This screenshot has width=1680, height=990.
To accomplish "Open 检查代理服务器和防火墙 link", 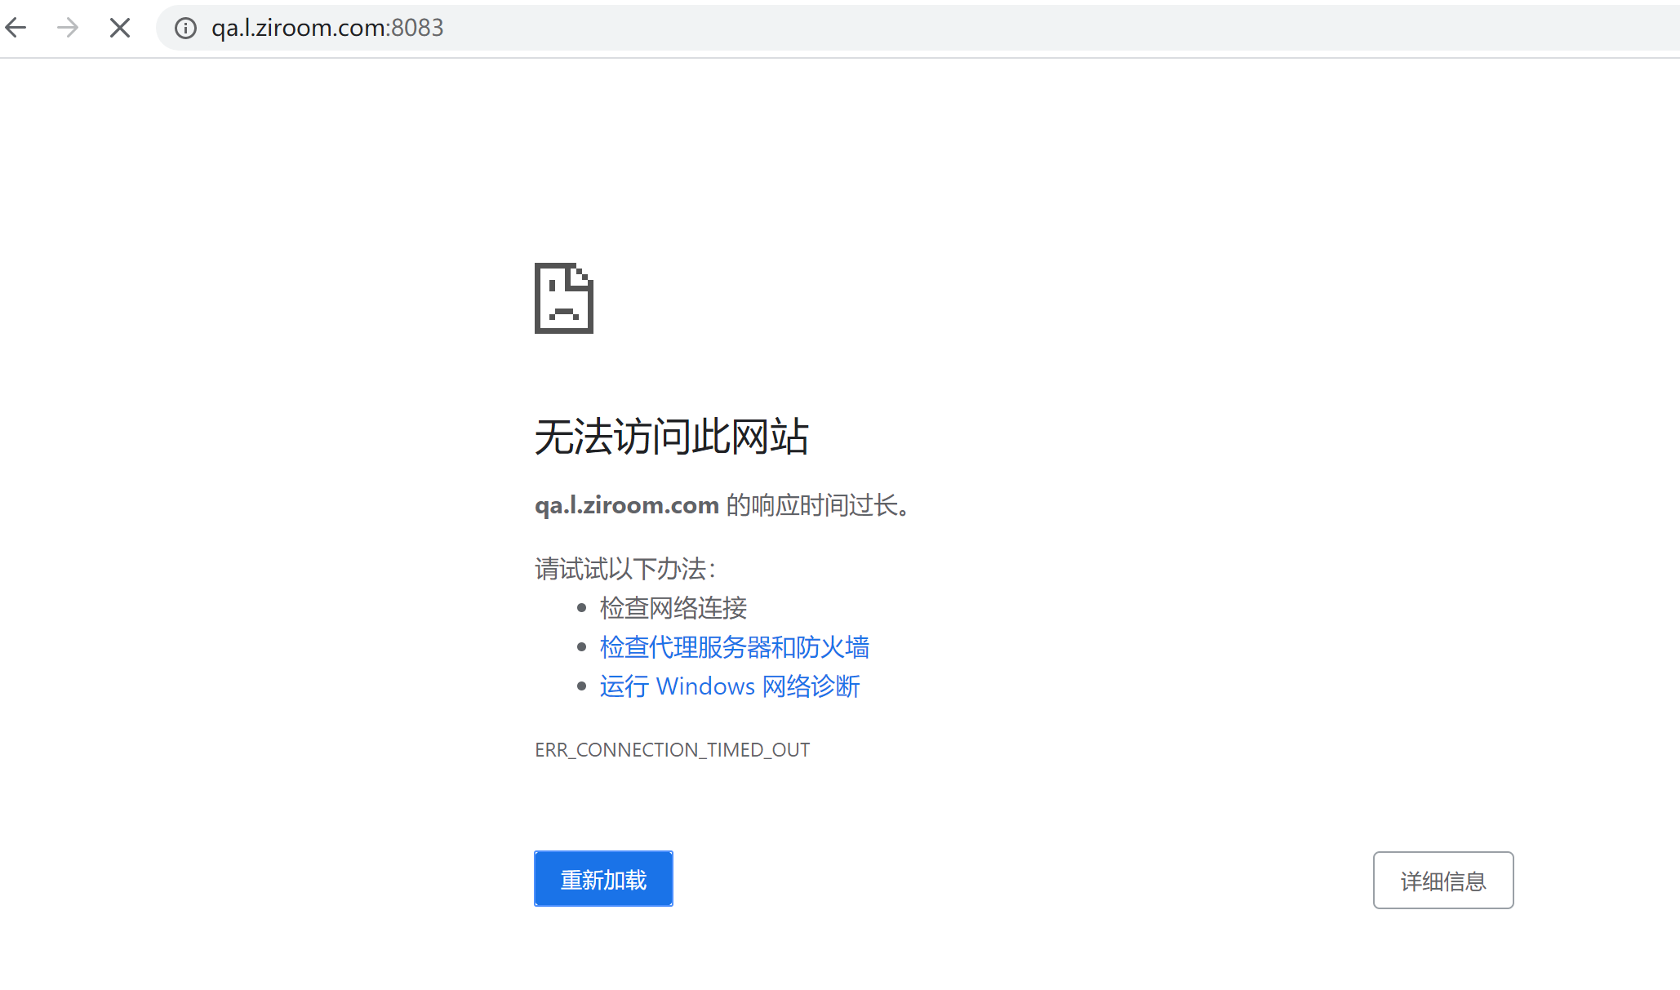I will click(734, 646).
